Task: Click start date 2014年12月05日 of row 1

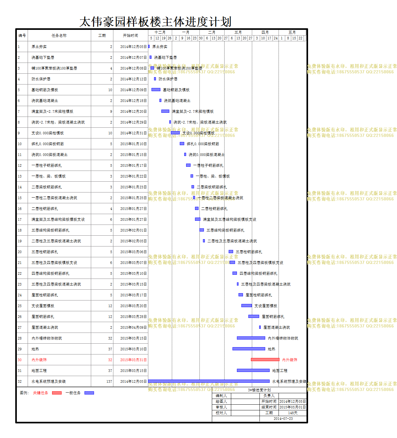Action: (133, 47)
